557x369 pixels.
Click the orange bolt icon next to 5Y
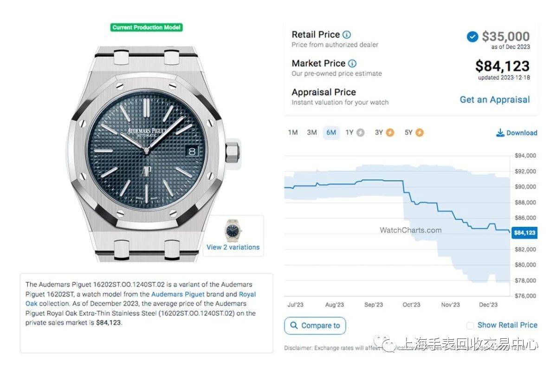[419, 132]
